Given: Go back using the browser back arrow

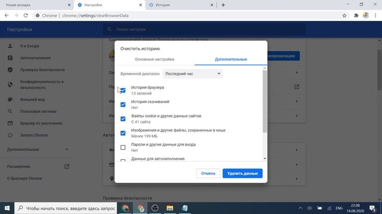Looking at the screenshot, I should [x=7, y=15].
